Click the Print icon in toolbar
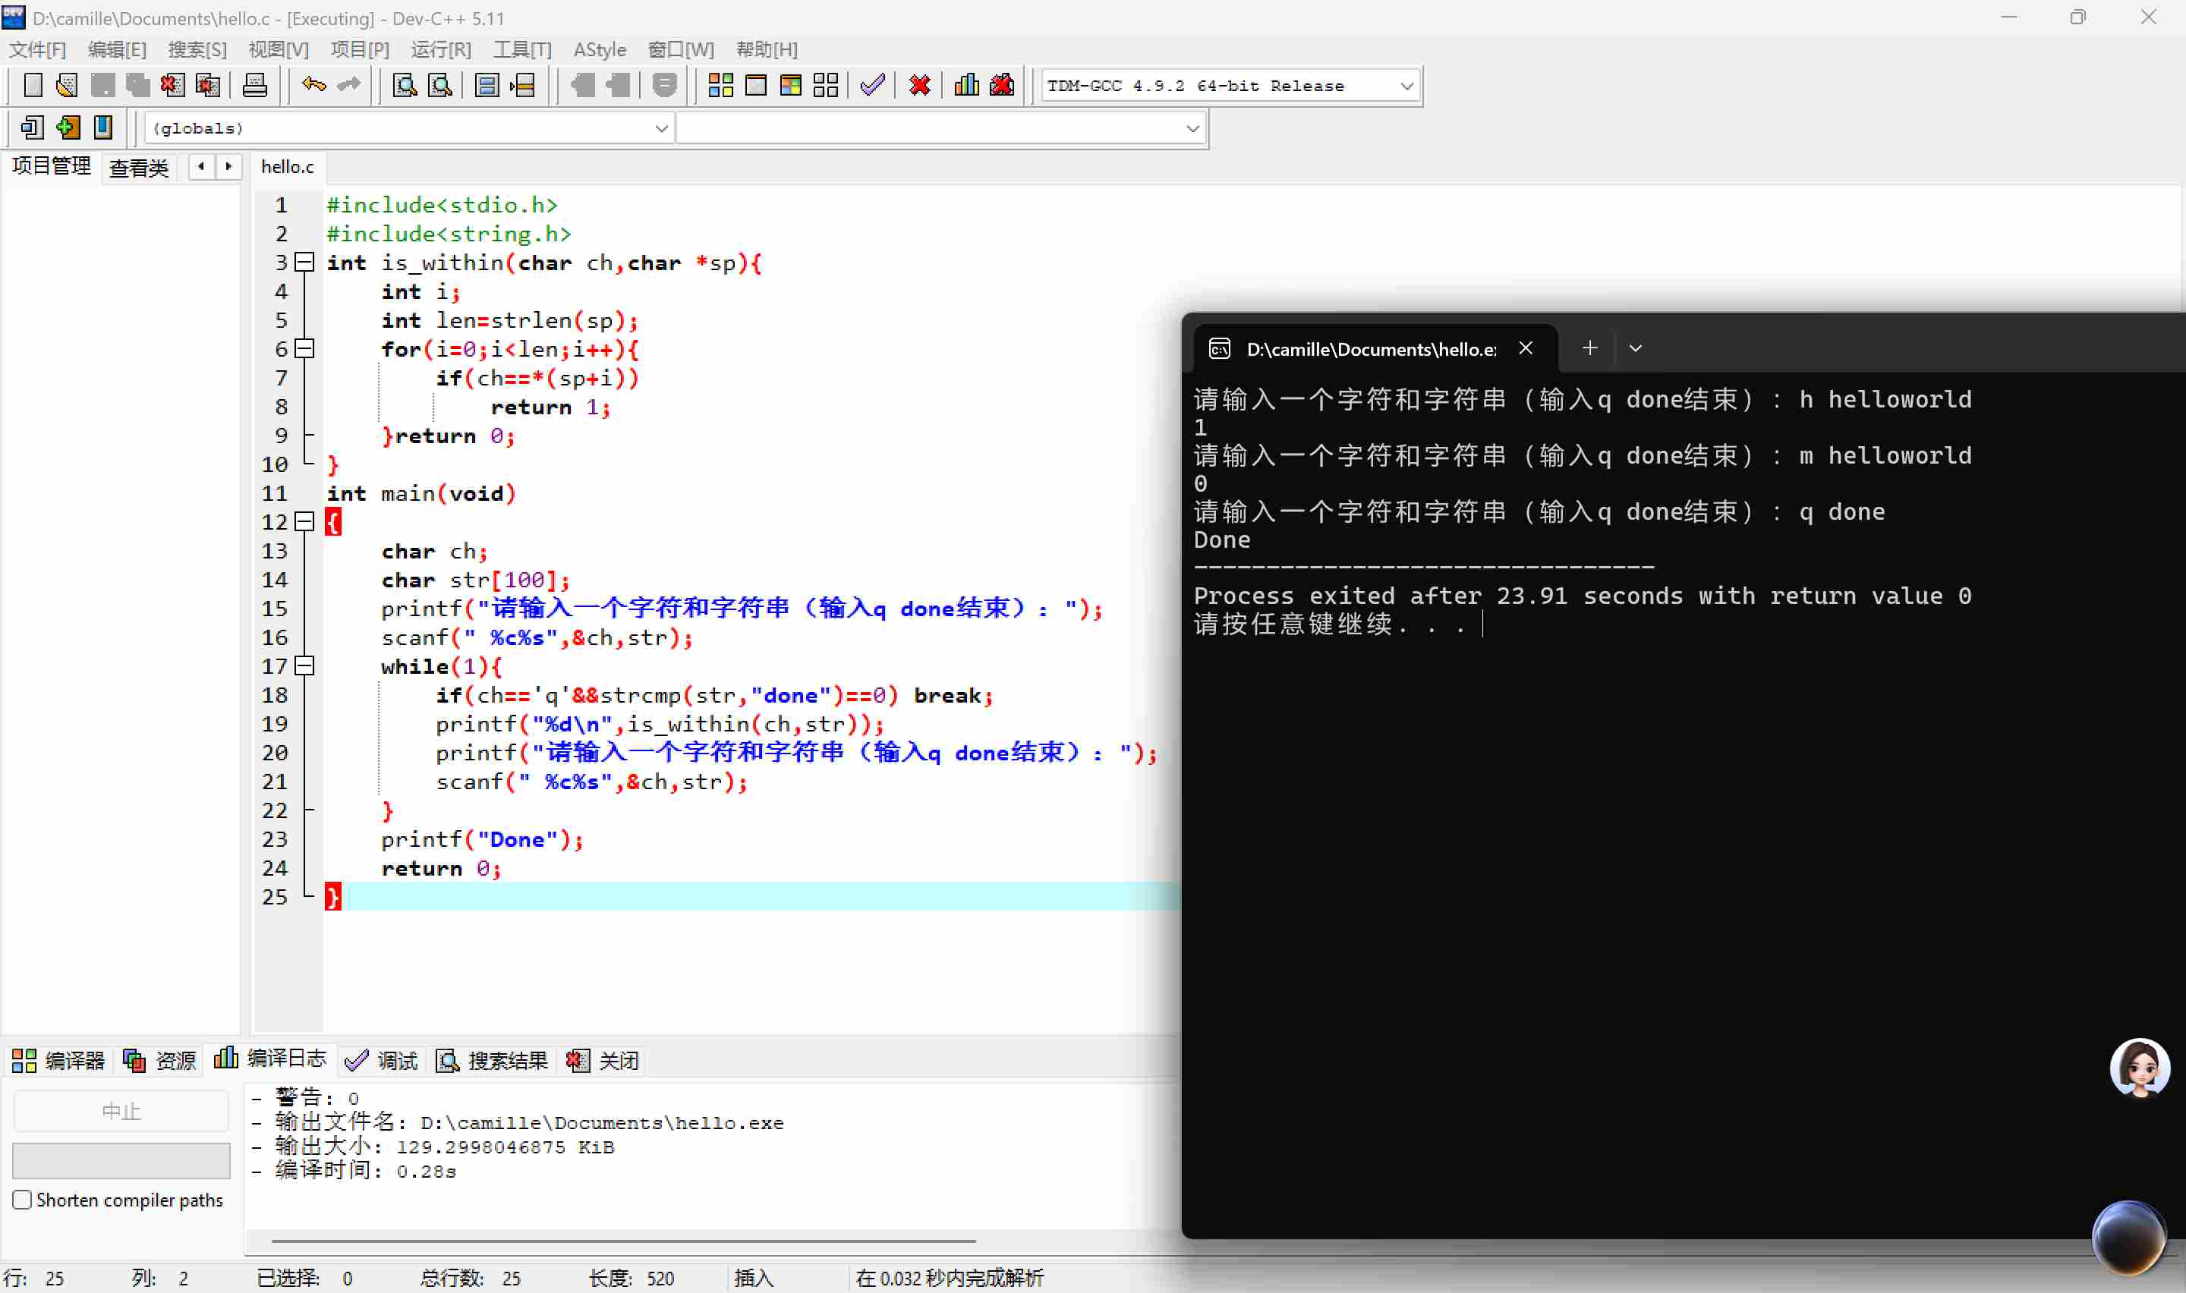Image resolution: width=2186 pixels, height=1293 pixels. tap(254, 86)
